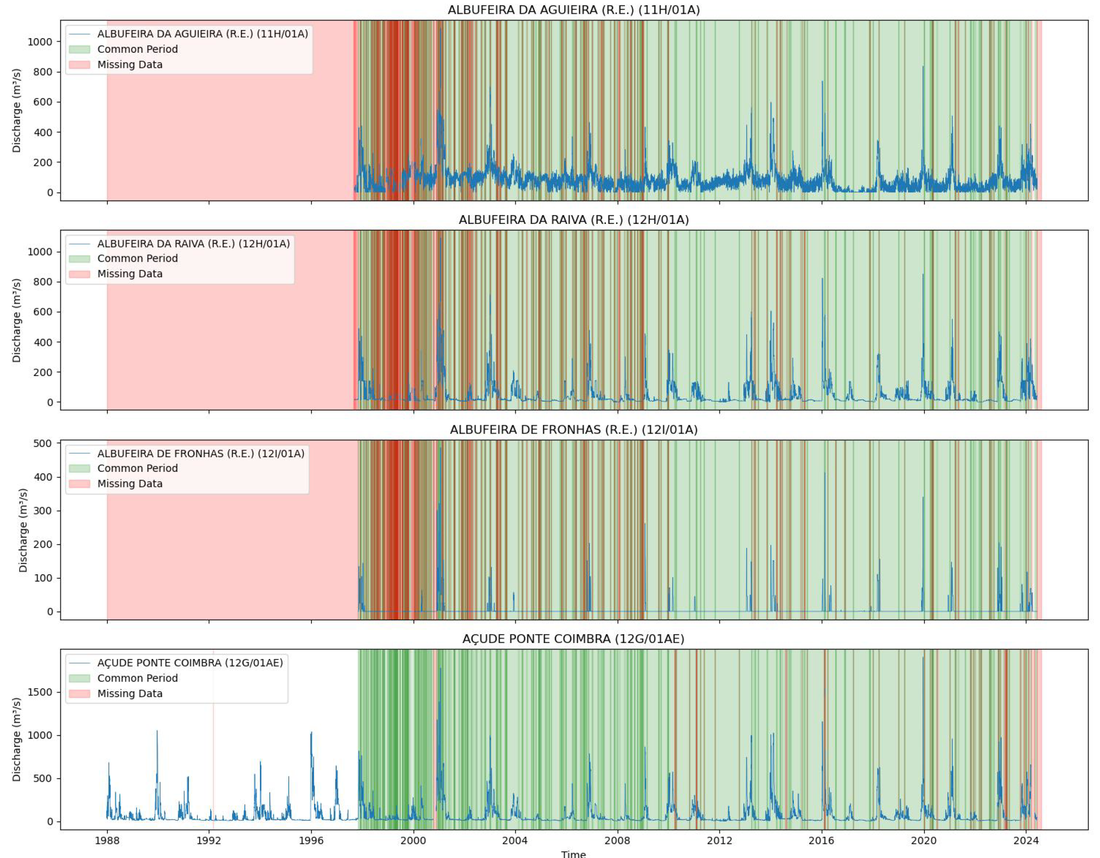The image size is (1100, 858).
Task: Click the 600 y-tick in Raiva plot
Action: coord(43,312)
